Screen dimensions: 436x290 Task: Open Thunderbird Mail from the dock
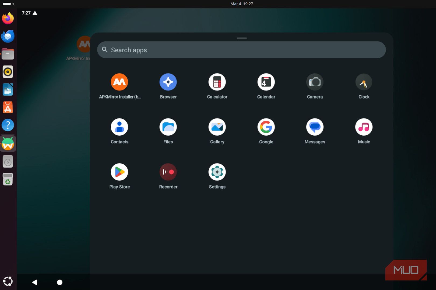(8, 36)
